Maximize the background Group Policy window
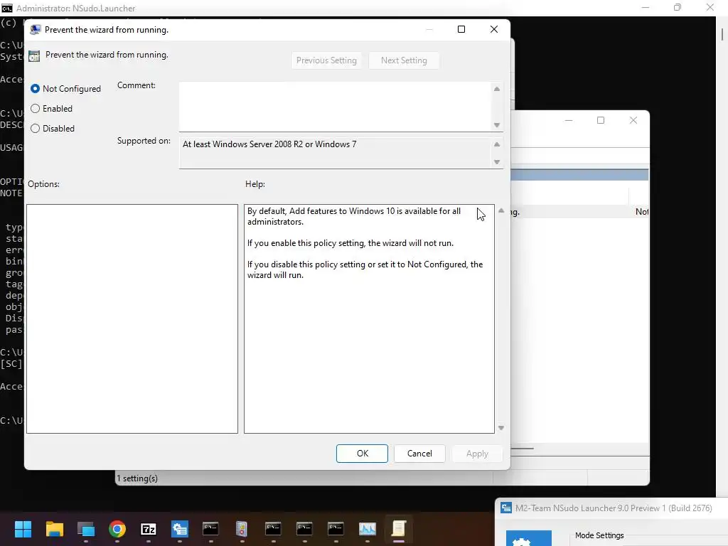Viewport: 728px width, 546px height. click(x=600, y=120)
